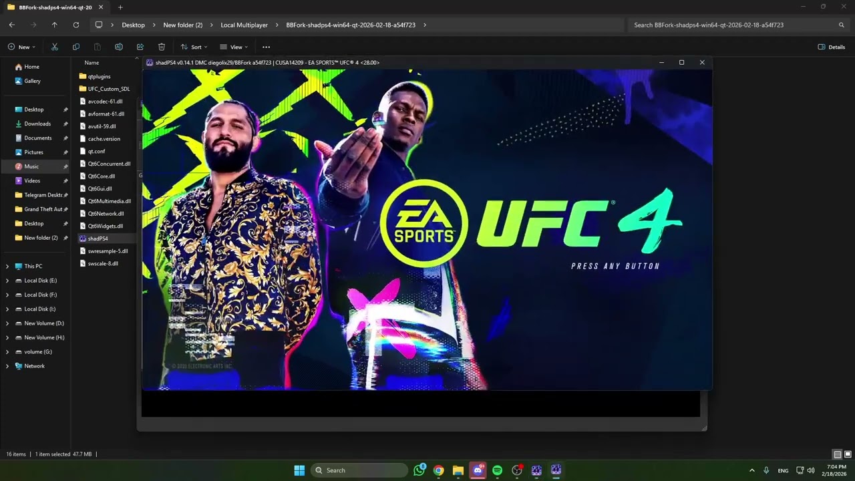Show hidden system tray icons

tap(751, 470)
